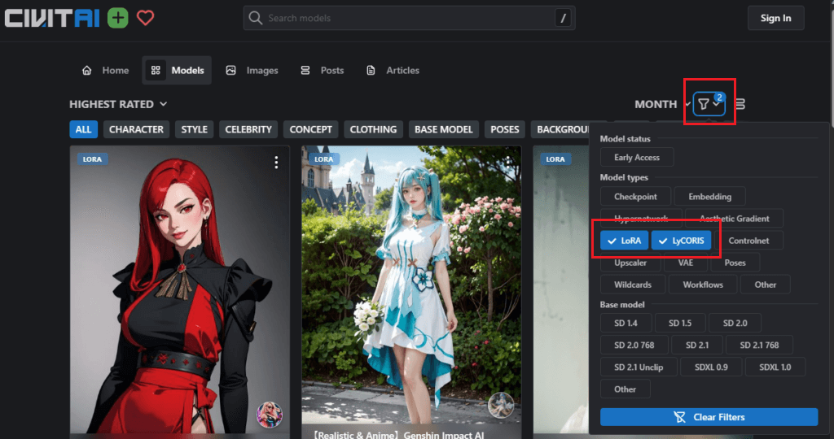Uncheck the LyCORIS model type filter
Image resolution: width=834 pixels, height=439 pixels.
[x=681, y=241]
